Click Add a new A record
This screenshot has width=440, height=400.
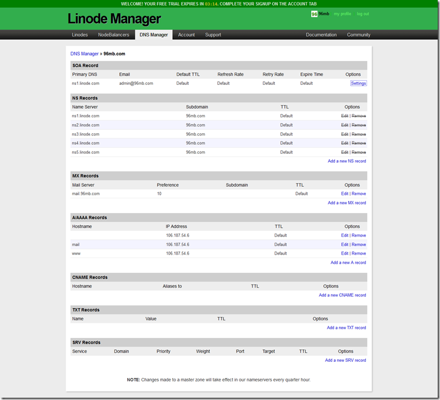coord(348,263)
